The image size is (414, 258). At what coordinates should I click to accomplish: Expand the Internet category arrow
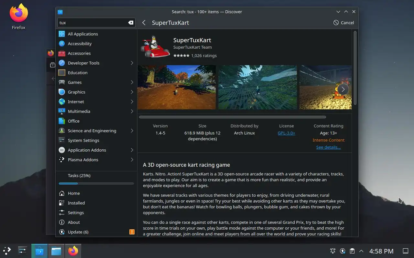(x=132, y=102)
